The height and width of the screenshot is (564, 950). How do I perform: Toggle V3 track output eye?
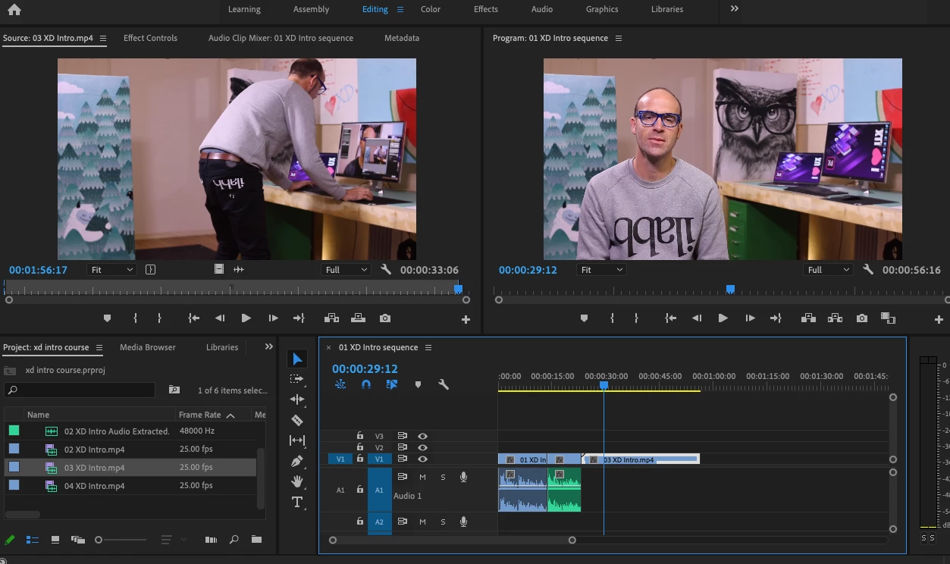(422, 436)
